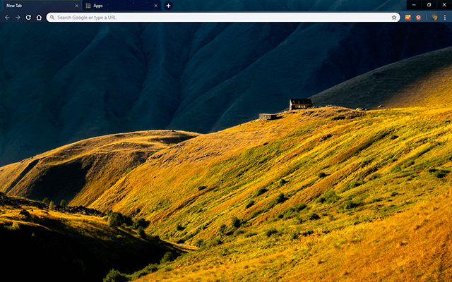
Task: Bookmark this tab with the star icon
Action: (x=394, y=17)
